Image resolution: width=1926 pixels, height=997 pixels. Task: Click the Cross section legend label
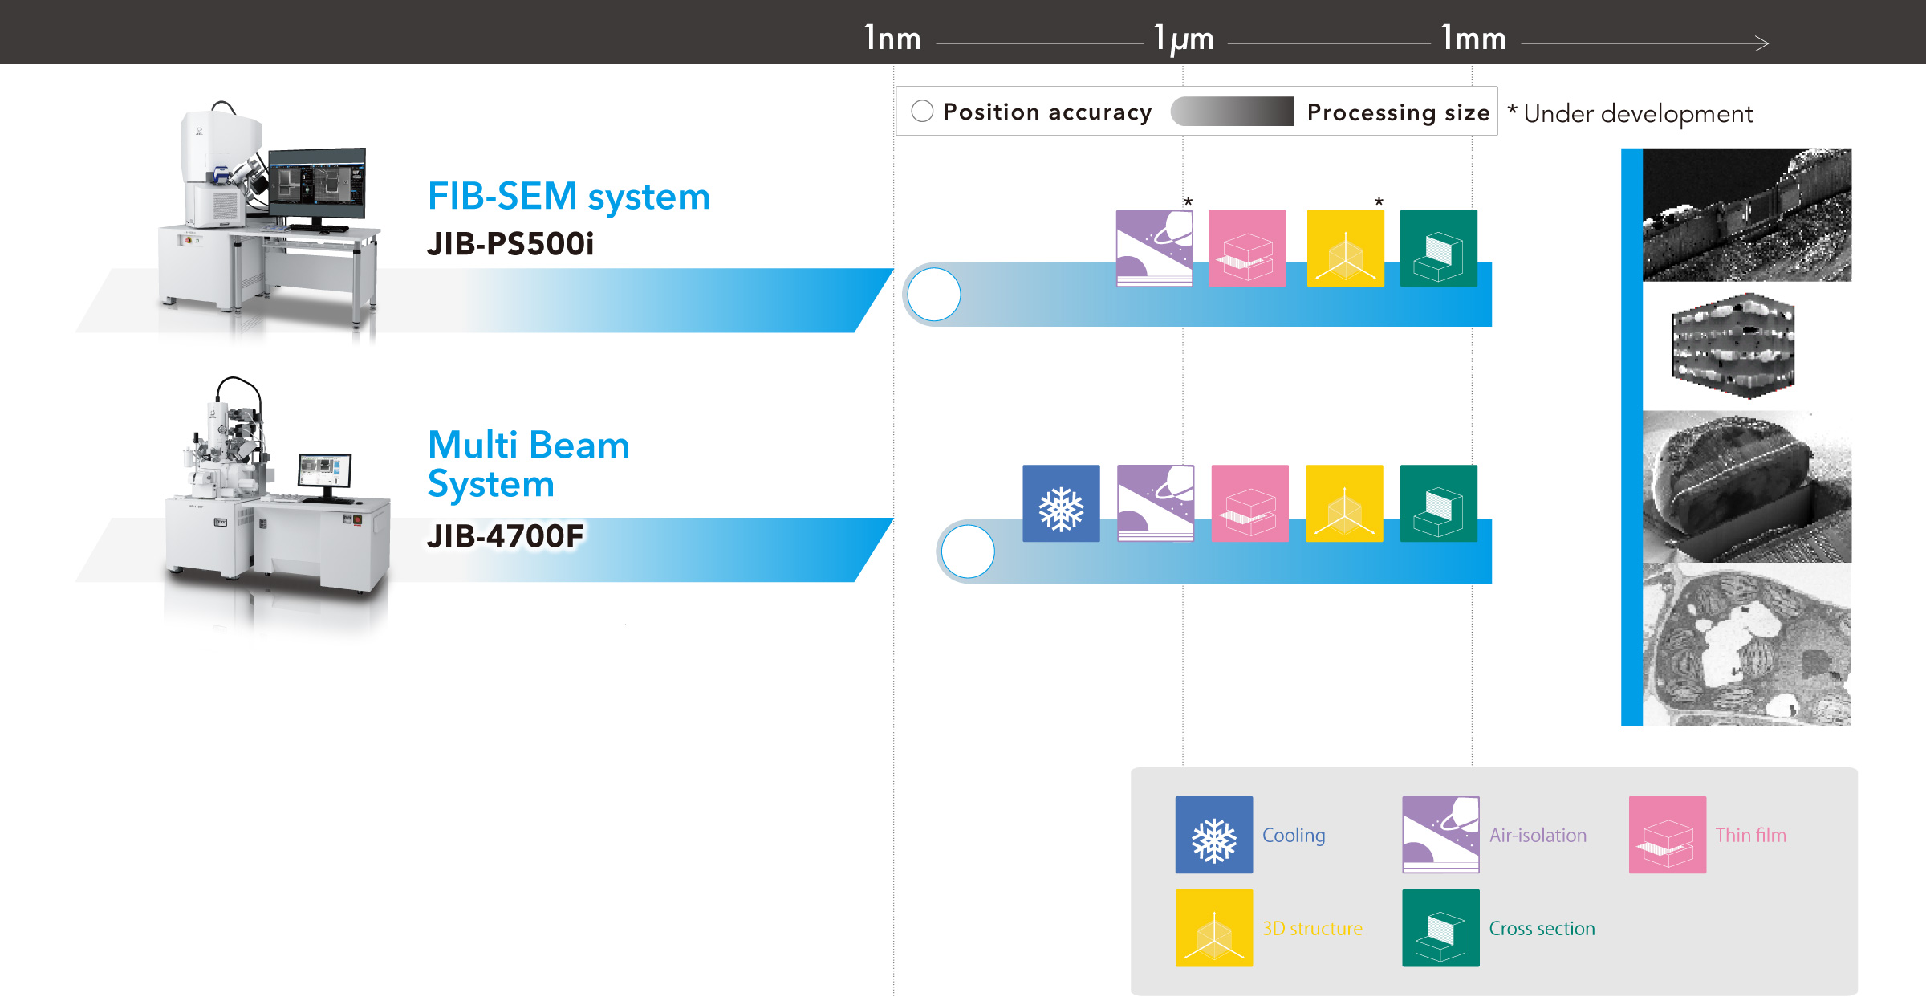(x=1542, y=928)
